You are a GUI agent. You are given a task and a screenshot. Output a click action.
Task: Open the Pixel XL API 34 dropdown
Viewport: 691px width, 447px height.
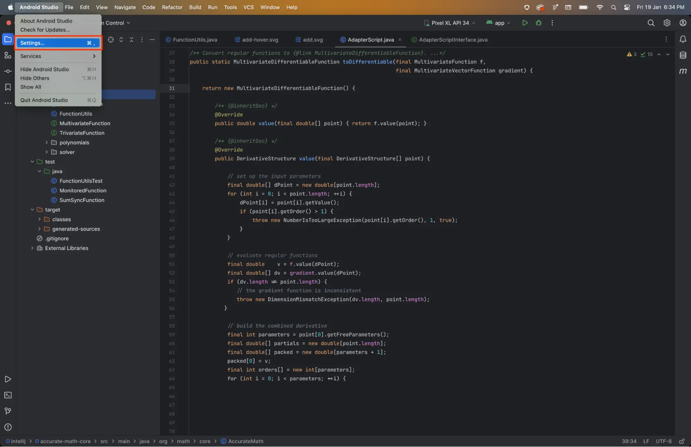[450, 23]
